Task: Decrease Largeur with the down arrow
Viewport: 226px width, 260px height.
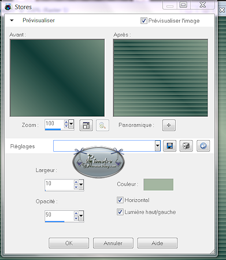Action: click(76, 187)
